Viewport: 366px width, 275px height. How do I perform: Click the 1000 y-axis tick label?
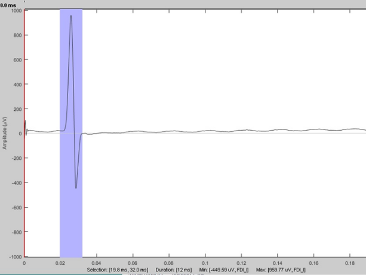point(16,11)
